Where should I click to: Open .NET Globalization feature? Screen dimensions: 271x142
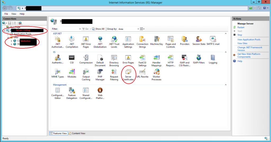100,42
